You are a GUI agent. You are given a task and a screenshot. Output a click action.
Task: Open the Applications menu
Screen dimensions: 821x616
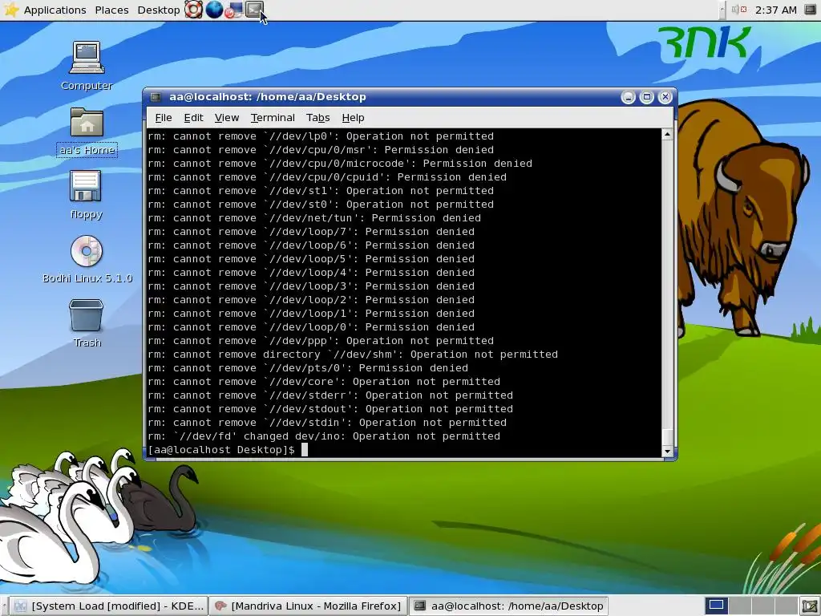pyautogui.click(x=55, y=10)
